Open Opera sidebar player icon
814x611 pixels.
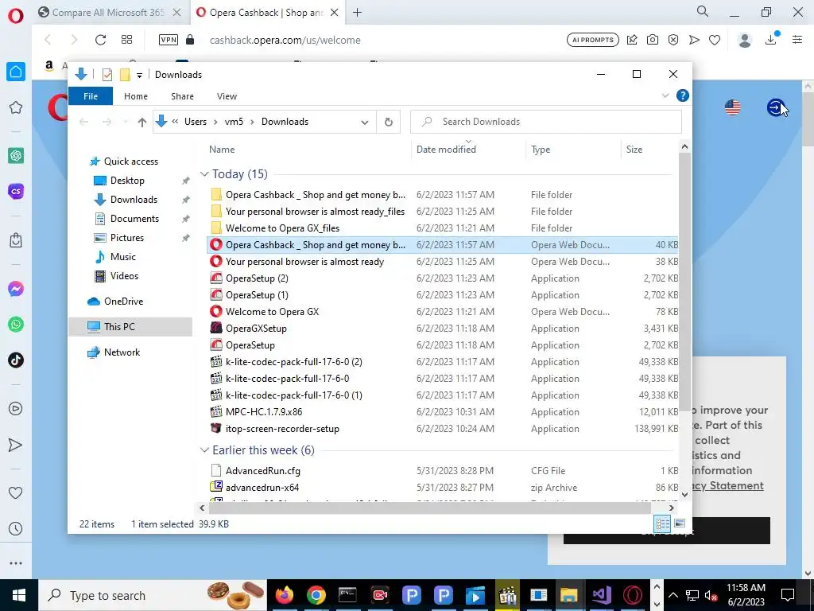(16, 409)
